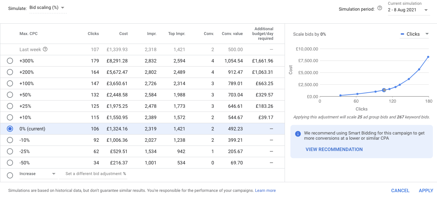Open the Simulate Bid scaling (%) dropdown
Image resolution: width=437 pixels, height=197 pixels.
click(48, 8)
